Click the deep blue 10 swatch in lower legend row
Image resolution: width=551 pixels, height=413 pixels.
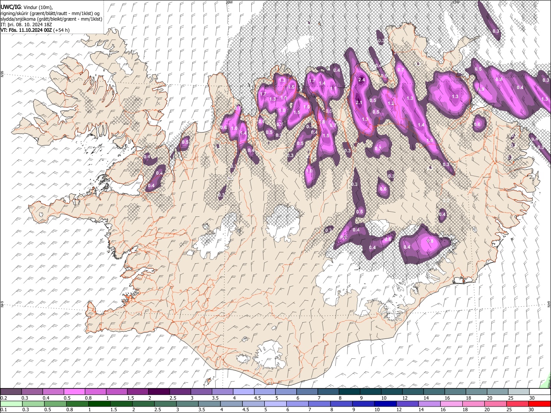(x=386, y=404)
